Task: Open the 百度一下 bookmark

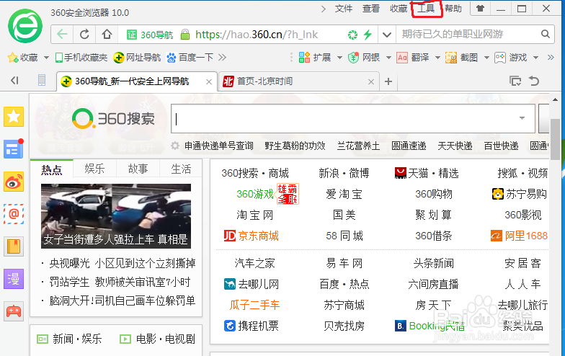Action: pos(190,58)
